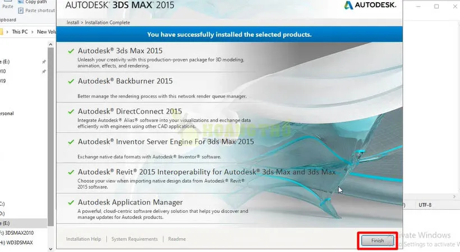Expand chevron before This PC in address bar
Image resolution: width=460 pixels, height=252 pixels.
point(7,32)
